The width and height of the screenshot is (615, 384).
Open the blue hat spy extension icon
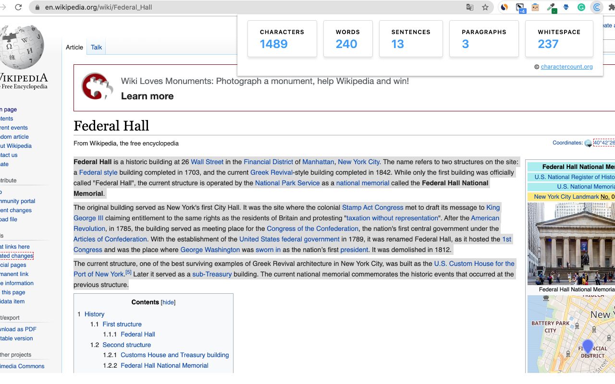tap(566, 7)
